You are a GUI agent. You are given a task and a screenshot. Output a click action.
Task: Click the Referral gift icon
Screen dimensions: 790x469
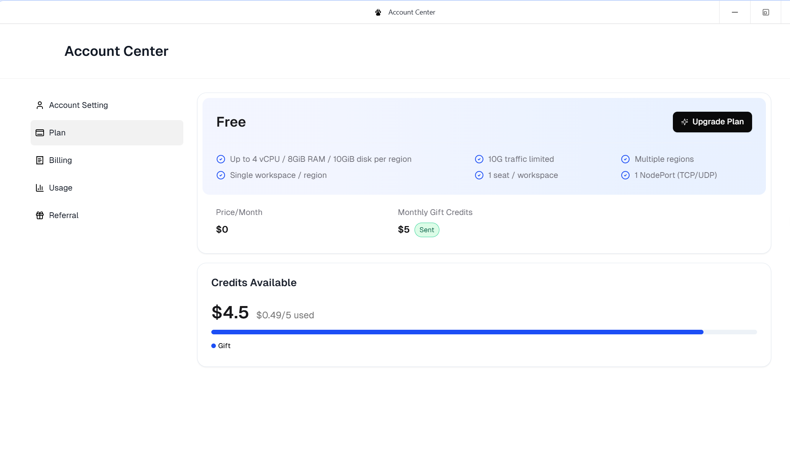click(40, 215)
